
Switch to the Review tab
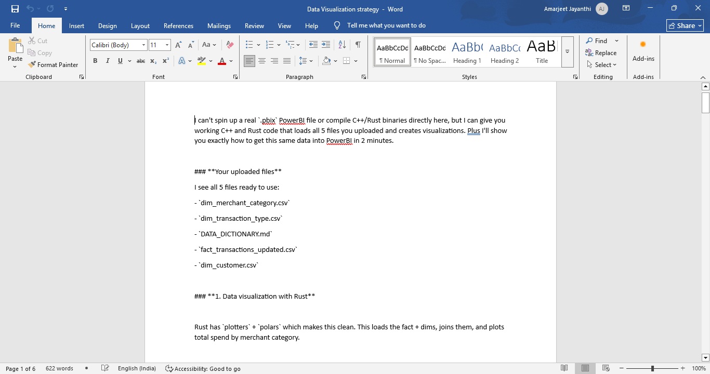click(254, 25)
